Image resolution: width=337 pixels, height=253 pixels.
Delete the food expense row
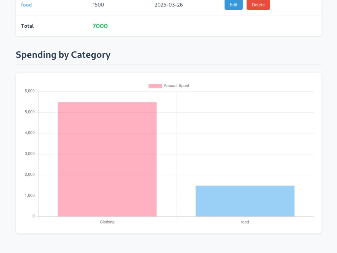tap(258, 5)
